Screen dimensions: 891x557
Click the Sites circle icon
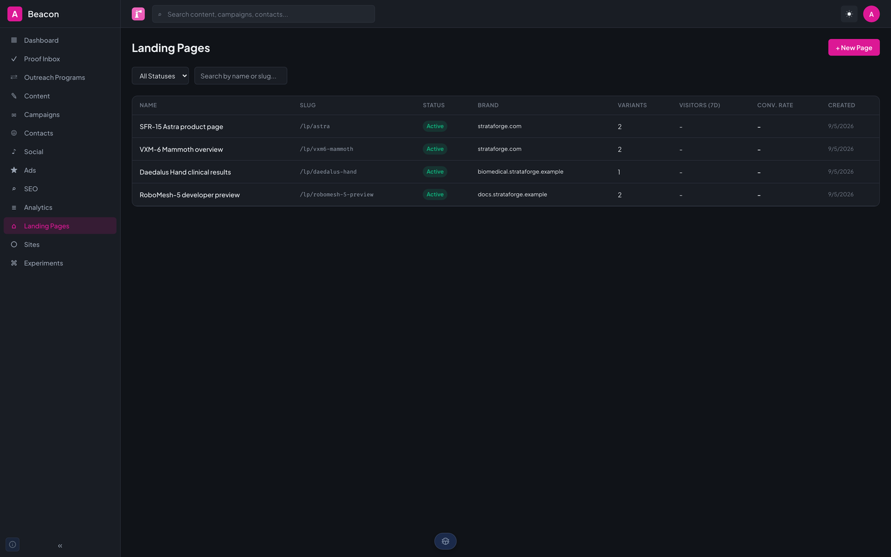coord(14,244)
